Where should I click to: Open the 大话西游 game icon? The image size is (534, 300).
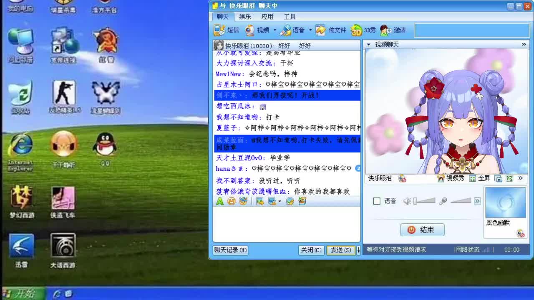(x=63, y=251)
